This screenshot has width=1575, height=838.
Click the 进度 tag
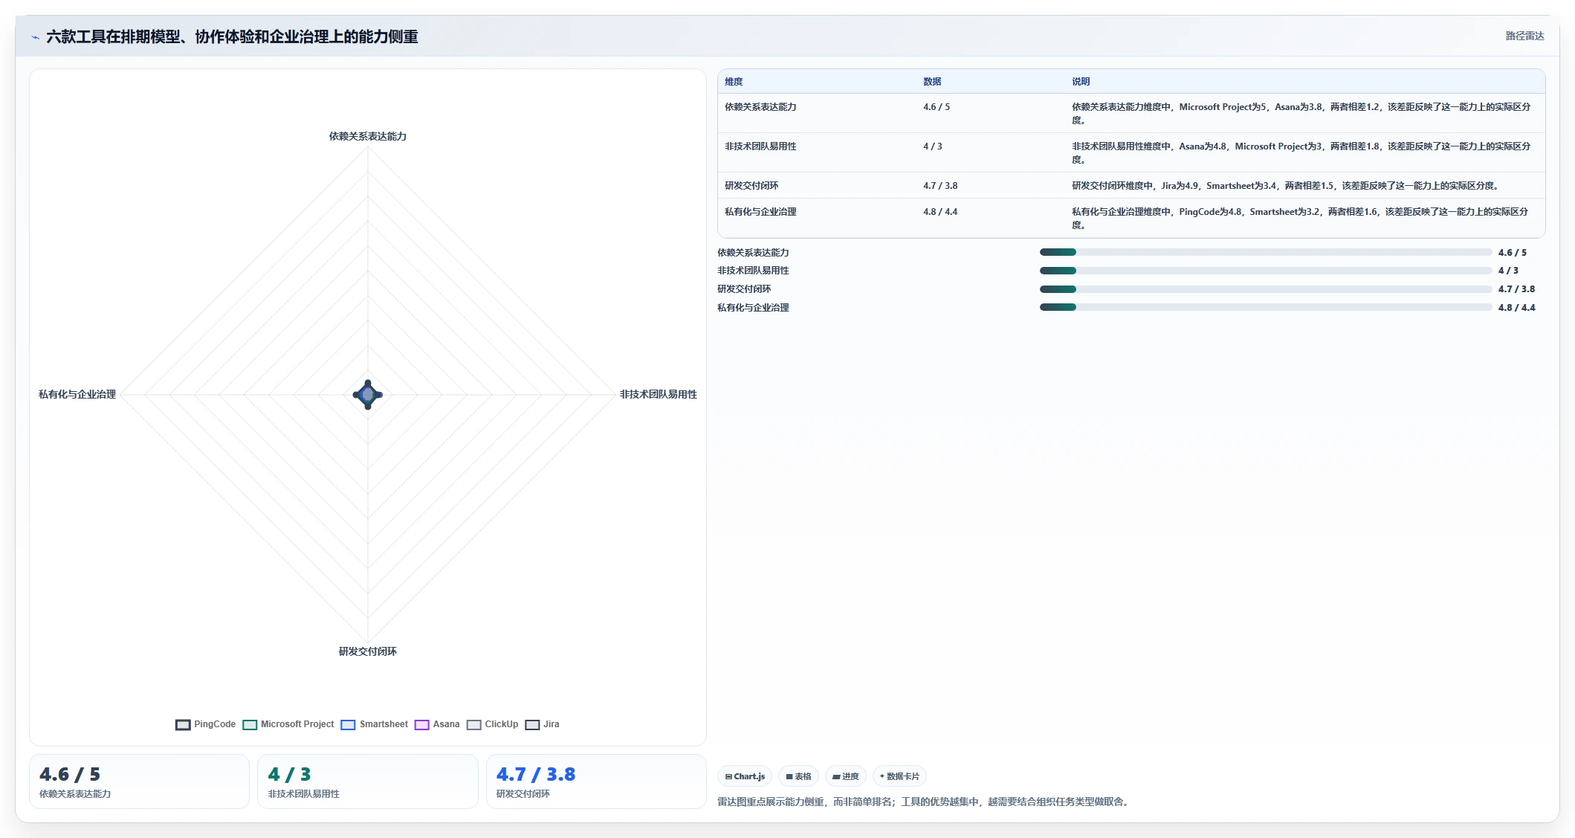(845, 776)
